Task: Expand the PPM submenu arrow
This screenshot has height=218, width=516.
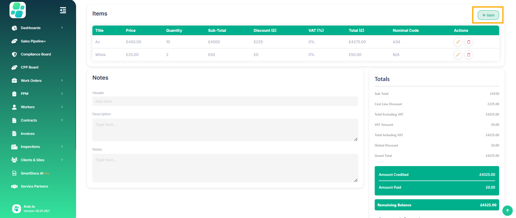Action: click(x=62, y=94)
